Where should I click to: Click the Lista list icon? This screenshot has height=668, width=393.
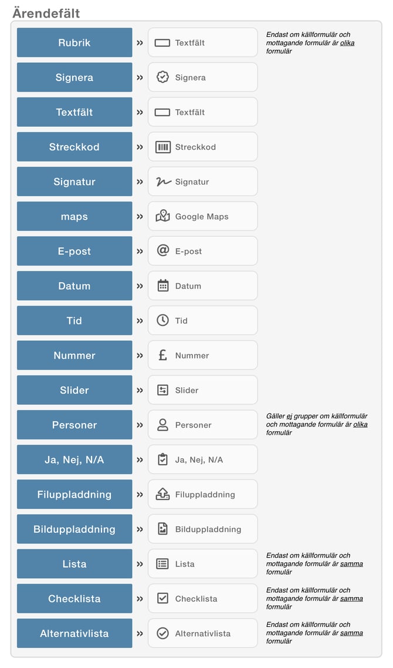coord(162,563)
